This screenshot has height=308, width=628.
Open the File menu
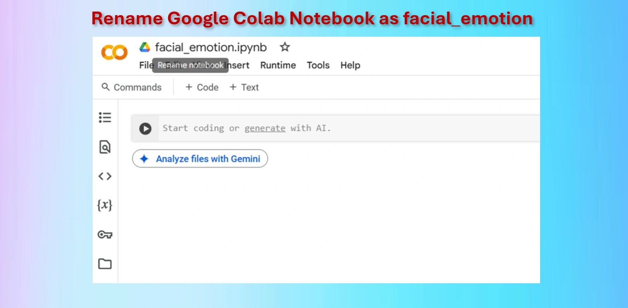click(x=146, y=65)
